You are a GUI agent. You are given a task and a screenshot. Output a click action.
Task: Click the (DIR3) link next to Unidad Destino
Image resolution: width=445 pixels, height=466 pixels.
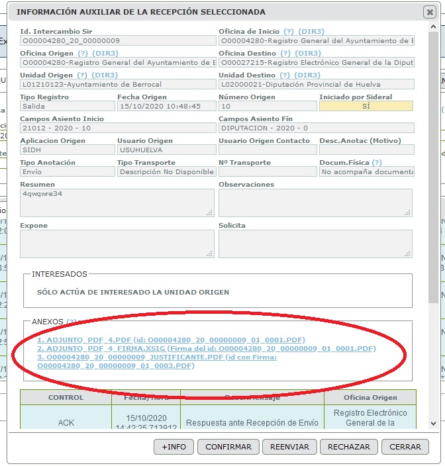click(x=307, y=75)
